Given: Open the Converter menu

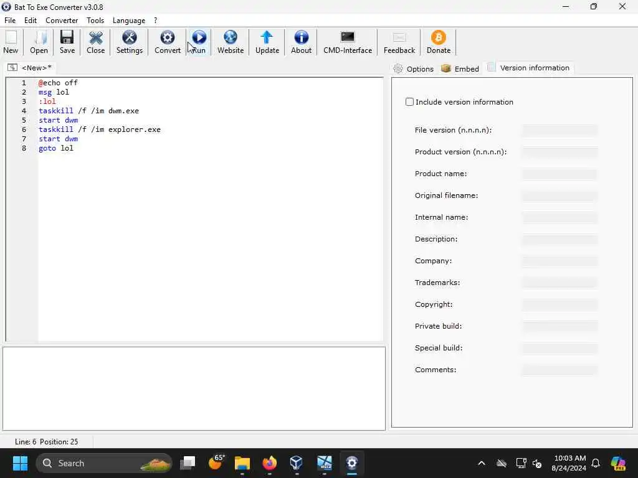Looking at the screenshot, I should coord(62,21).
